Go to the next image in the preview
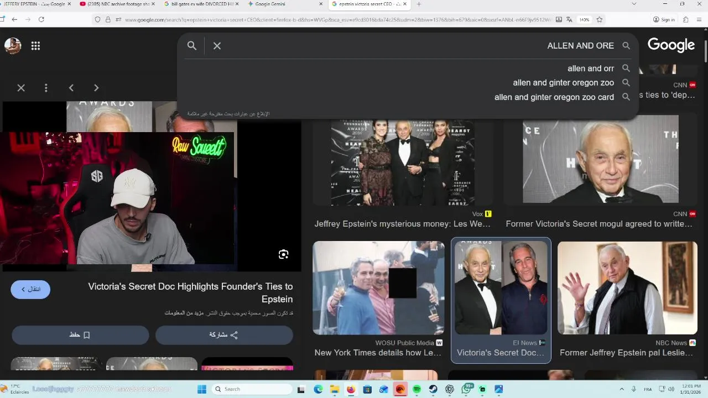The image size is (708, 398). 96,88
